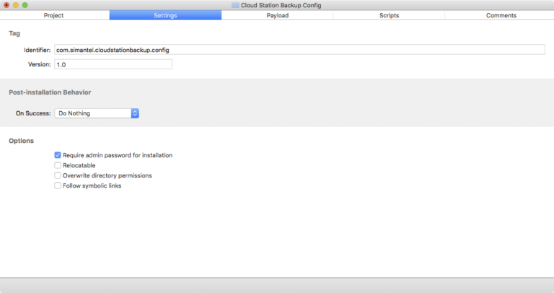Uncheck Require admin password for installation
This screenshot has width=554, height=293.
click(x=58, y=155)
